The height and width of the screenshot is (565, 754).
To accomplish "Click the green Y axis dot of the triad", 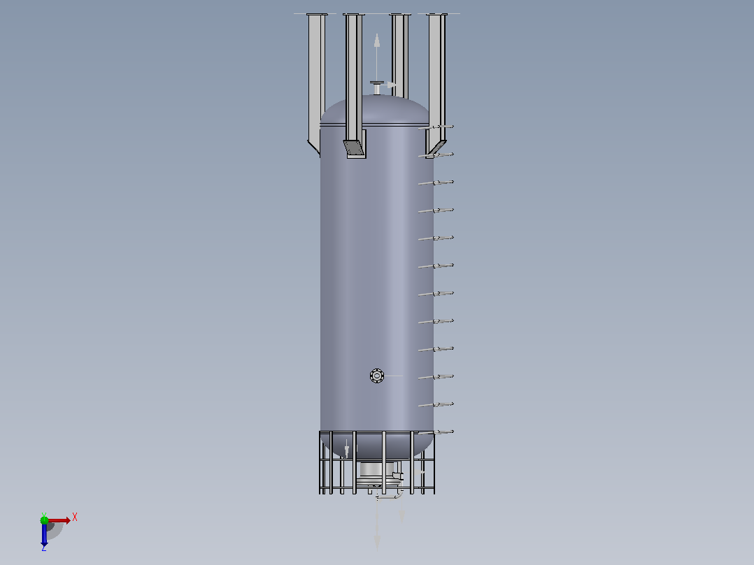I will pyautogui.click(x=44, y=520).
